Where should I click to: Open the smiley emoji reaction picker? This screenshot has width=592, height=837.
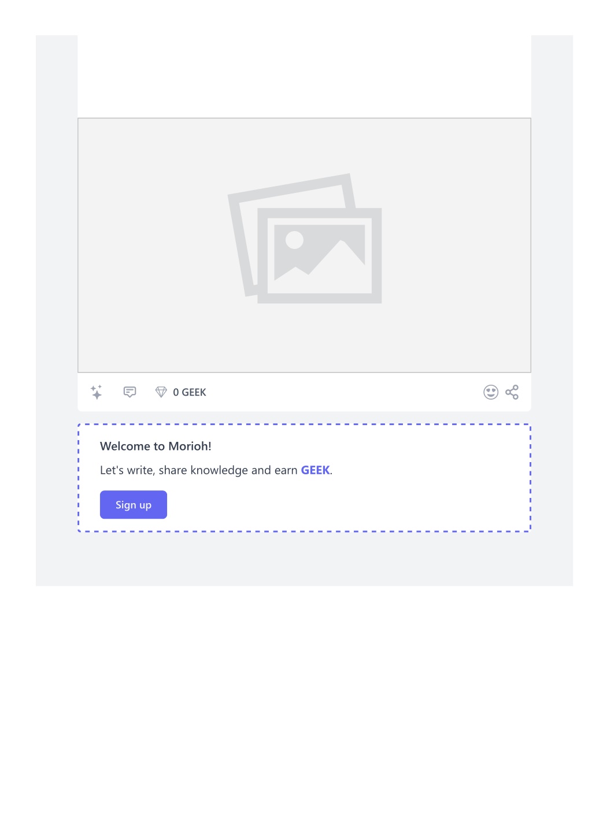click(491, 392)
